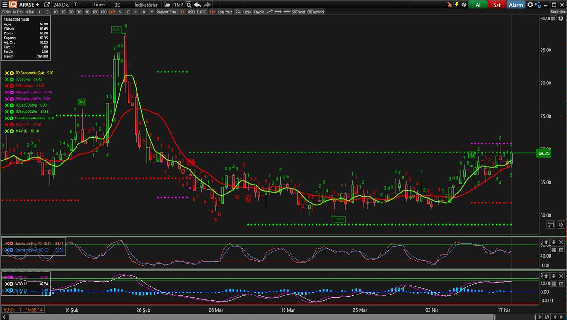Click the Uzak zoom-out button
Viewport: 567px width, 320px height.
pyautogui.click(x=247, y=12)
